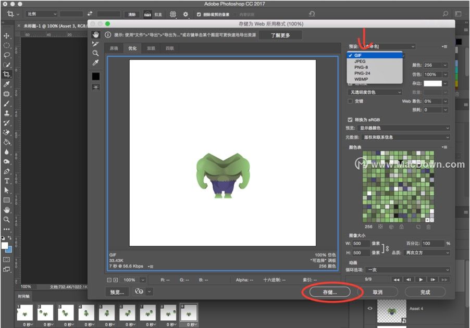Viewport: 470px width, 328px height.
Task: Pick the Hand tool in Save for Web dialog
Action: (x=96, y=35)
